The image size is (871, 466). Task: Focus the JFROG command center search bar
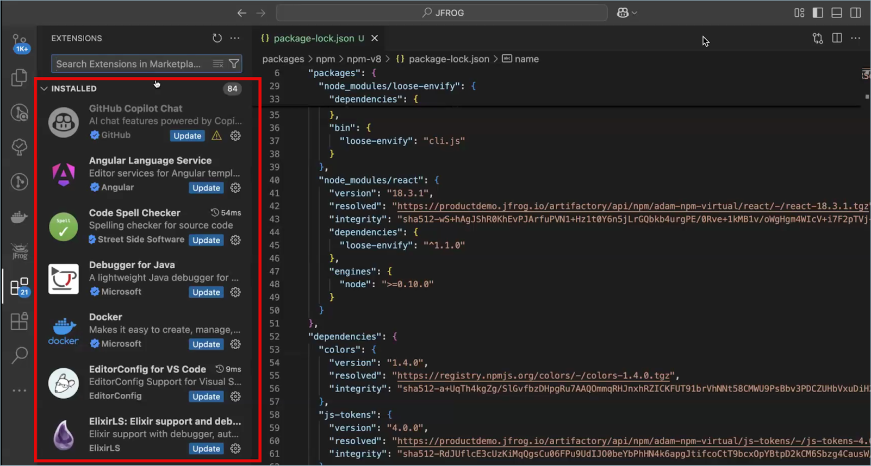click(441, 12)
